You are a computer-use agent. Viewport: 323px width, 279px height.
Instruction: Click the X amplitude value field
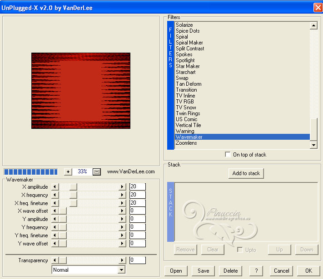click(137, 186)
